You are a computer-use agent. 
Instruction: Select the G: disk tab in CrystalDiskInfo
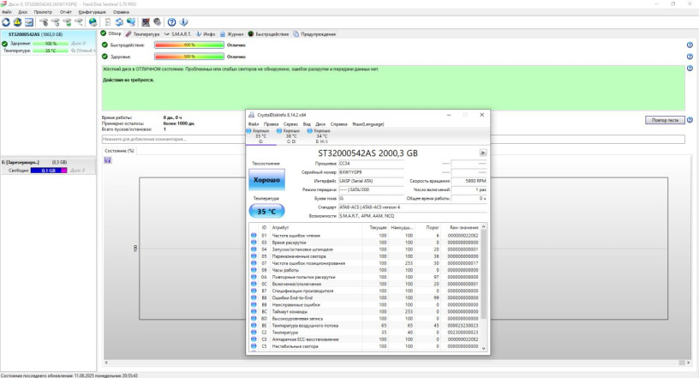tap(260, 136)
